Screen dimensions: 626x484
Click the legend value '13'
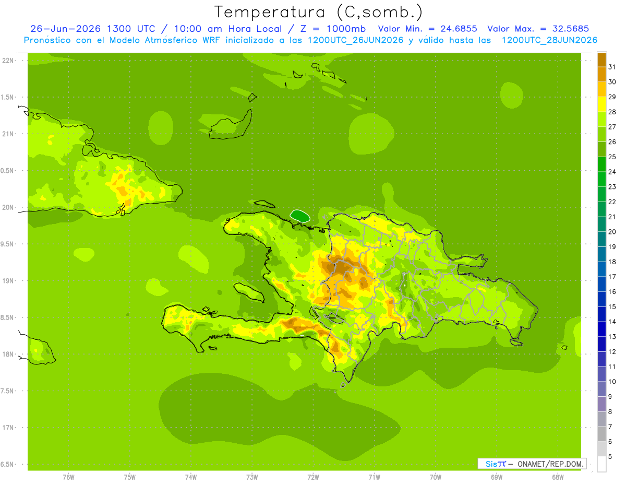click(612, 337)
